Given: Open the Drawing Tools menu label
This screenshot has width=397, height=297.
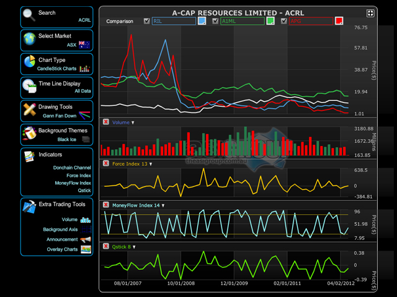Looking at the screenshot, I should [55, 107].
